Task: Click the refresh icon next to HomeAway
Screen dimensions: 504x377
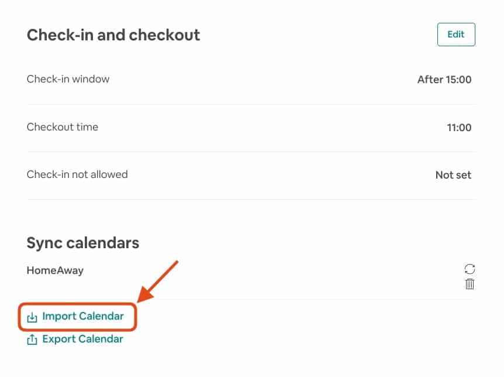Action: (x=470, y=269)
